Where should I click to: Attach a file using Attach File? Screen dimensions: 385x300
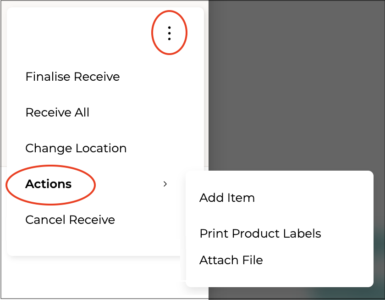[231, 260]
